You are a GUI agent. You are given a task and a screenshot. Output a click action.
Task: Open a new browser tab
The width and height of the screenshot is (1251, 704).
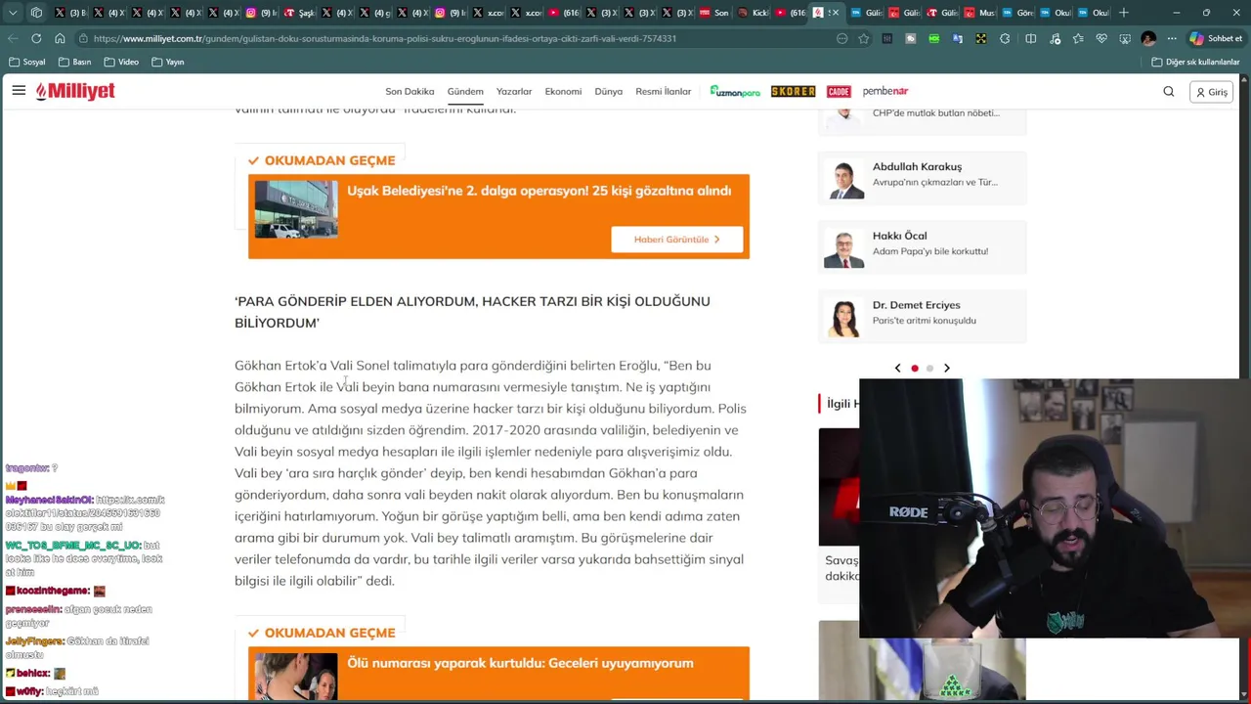click(1124, 13)
